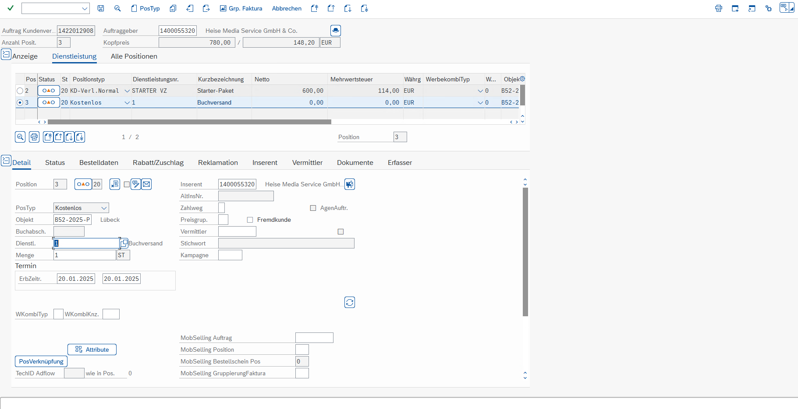
Task: Go to next document with right-arrow page icon
Action: 206,8
